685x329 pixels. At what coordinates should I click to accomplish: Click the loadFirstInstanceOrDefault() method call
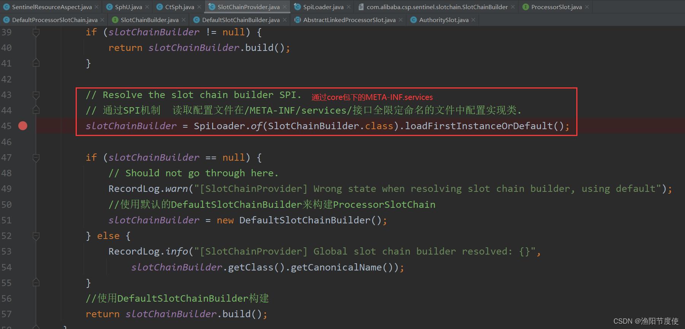click(484, 126)
